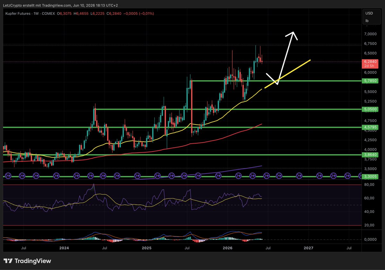Viewport: 385px width, 270px height.
Task: Click the 3,5000 price axis tick
Action: click(x=370, y=169)
